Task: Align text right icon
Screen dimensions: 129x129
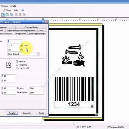Action: pos(24,15)
